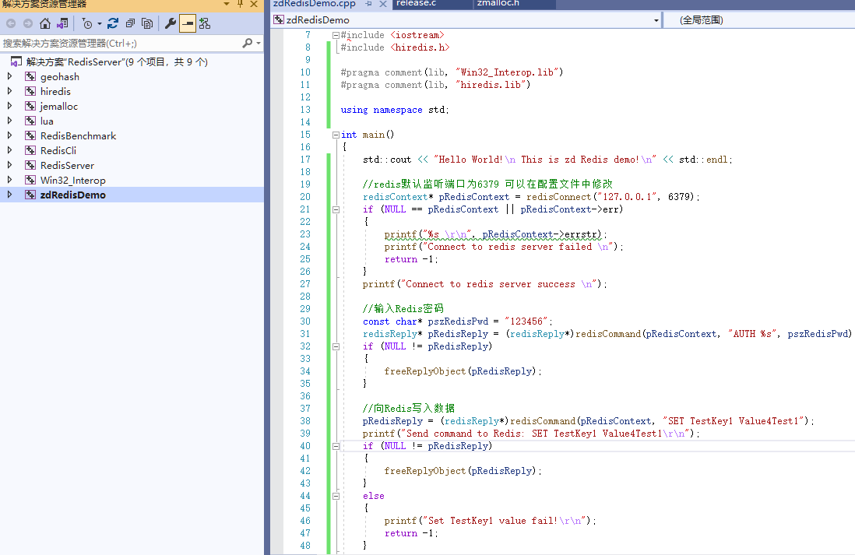Click the 'using namespace std;' statement

tap(395, 110)
